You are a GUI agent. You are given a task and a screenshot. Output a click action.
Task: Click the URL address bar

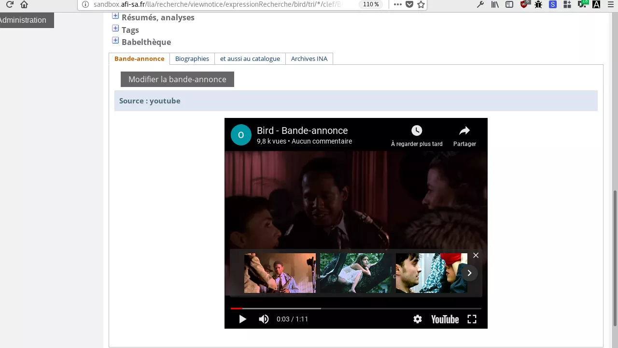[x=217, y=4]
